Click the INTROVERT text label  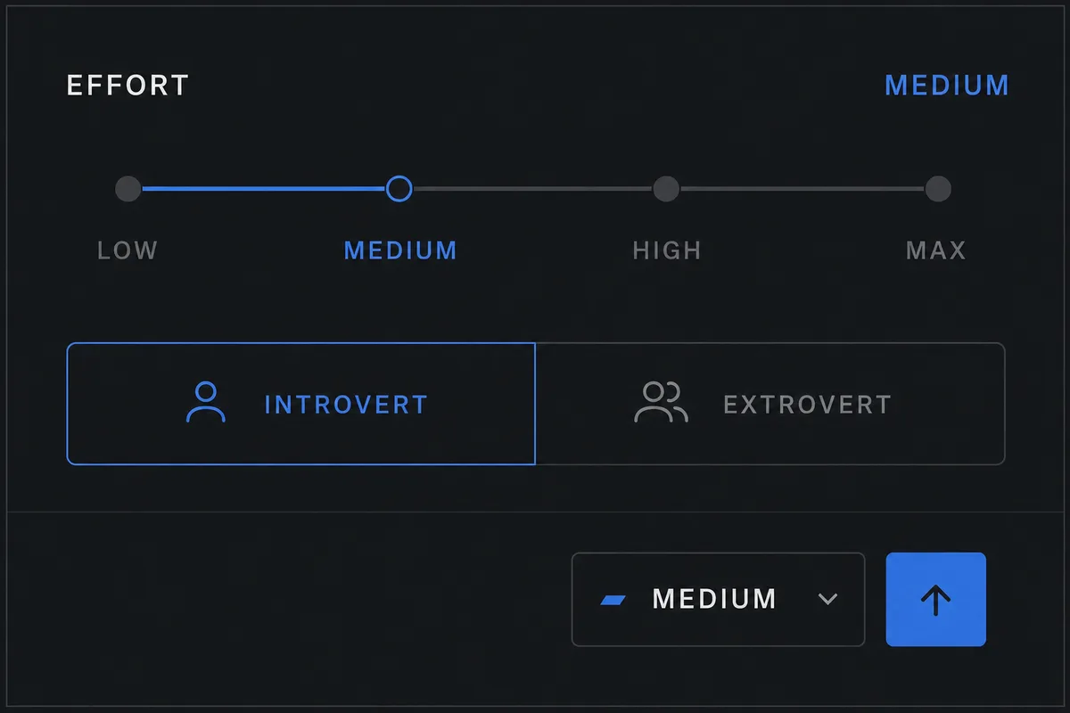coord(346,405)
